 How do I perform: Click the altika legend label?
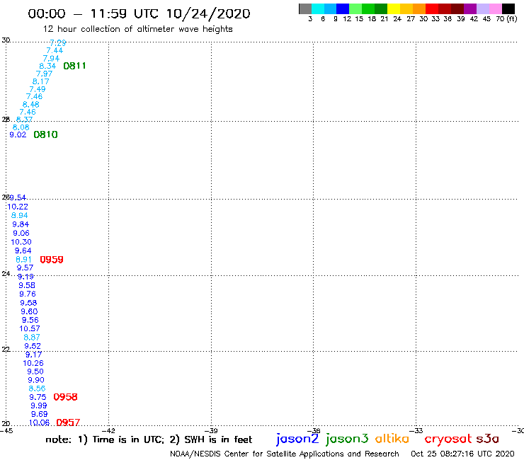(x=392, y=438)
